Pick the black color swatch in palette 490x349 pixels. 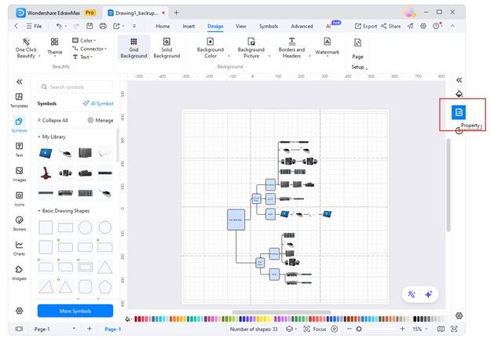tap(415, 319)
